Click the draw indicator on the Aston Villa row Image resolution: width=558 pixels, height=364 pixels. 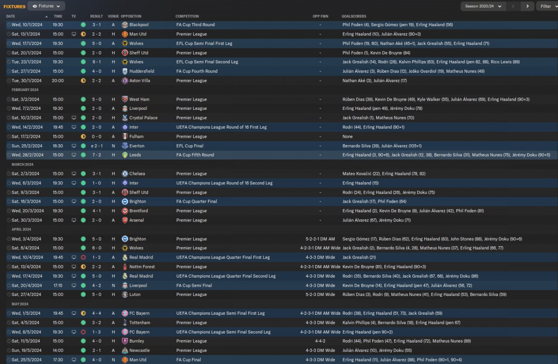coord(83,81)
